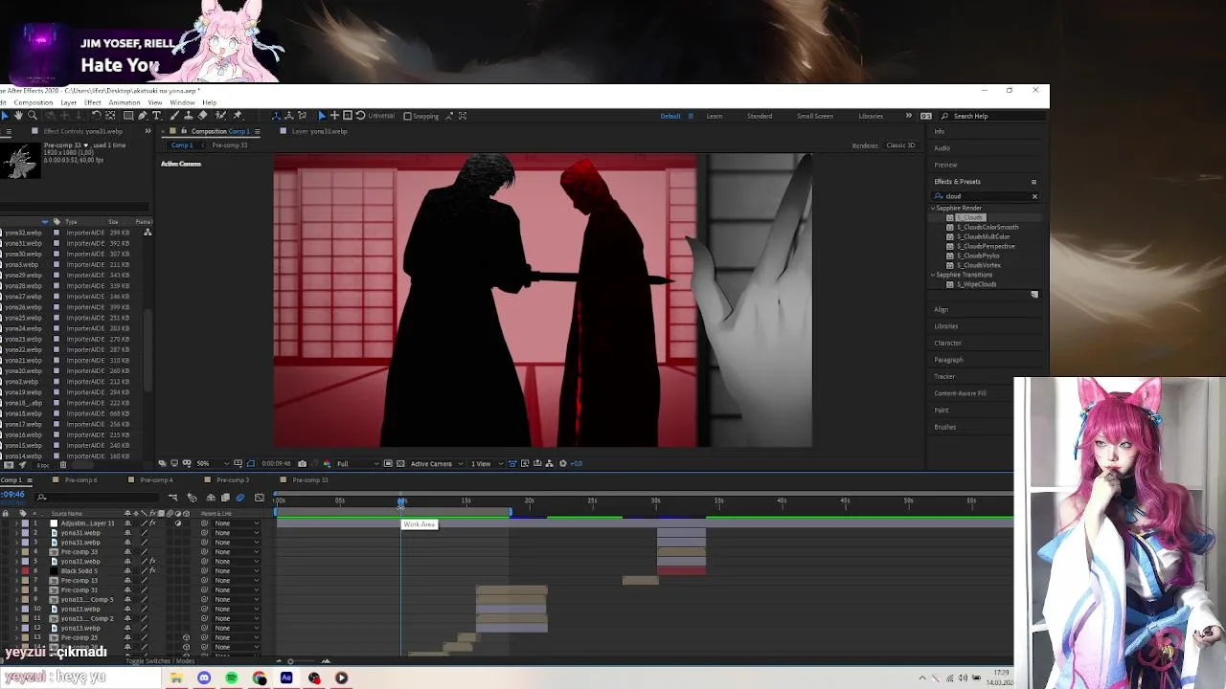
Task: Select the Type text tool
Action: pyautogui.click(x=156, y=116)
